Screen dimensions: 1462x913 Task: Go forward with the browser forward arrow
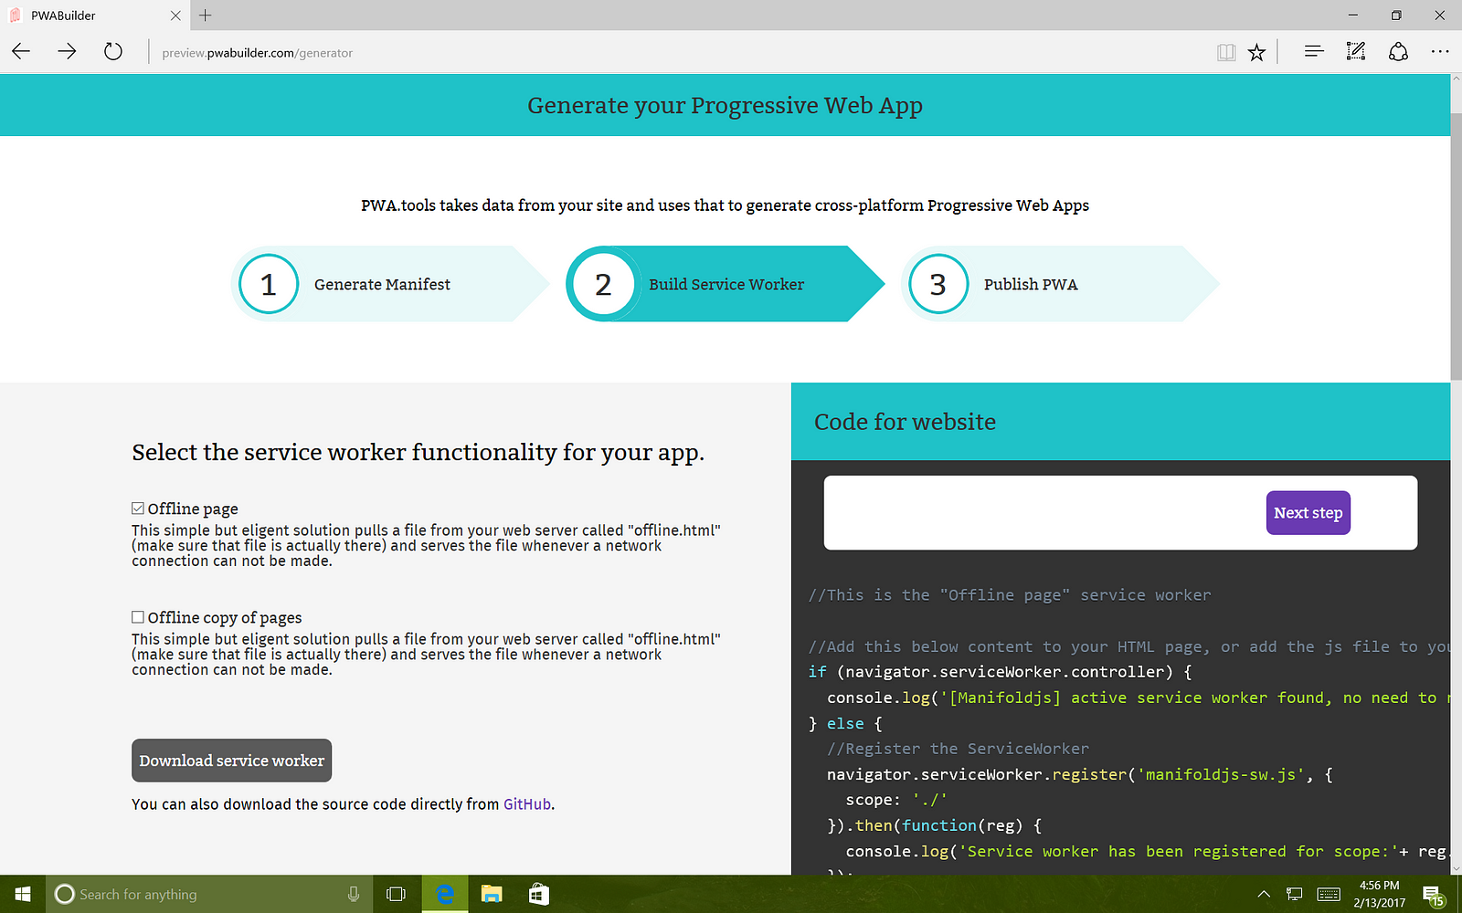(67, 52)
